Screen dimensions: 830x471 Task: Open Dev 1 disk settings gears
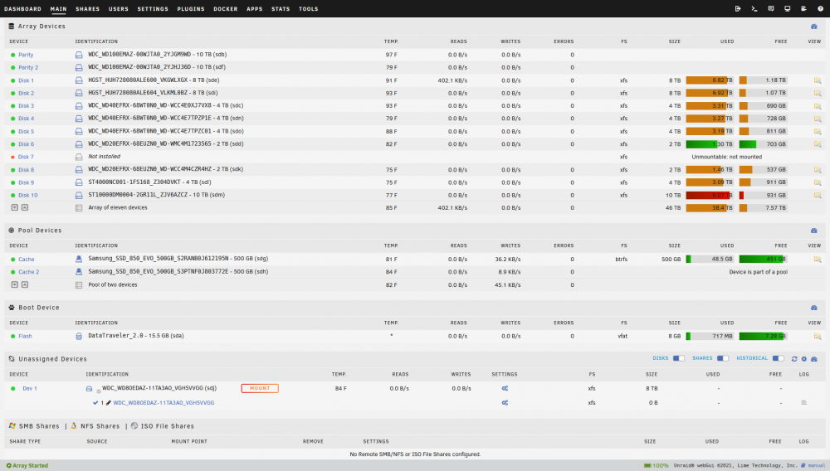click(x=505, y=389)
